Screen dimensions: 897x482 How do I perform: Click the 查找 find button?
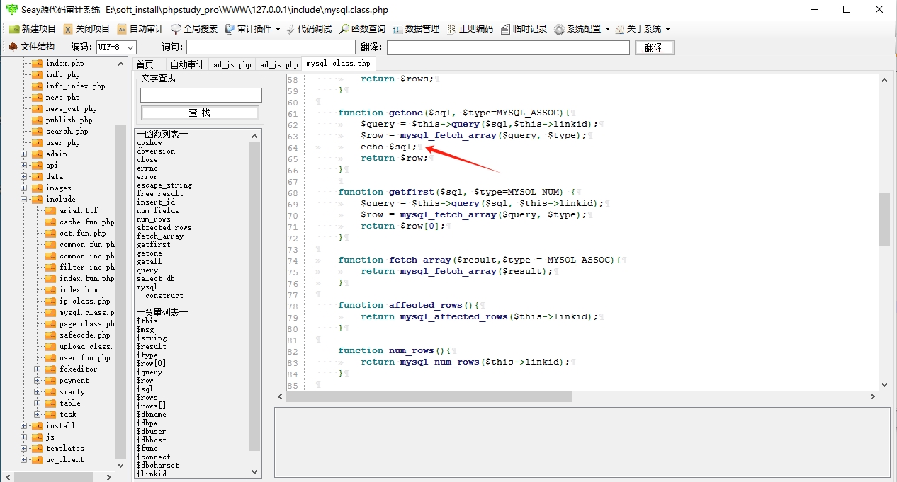200,113
